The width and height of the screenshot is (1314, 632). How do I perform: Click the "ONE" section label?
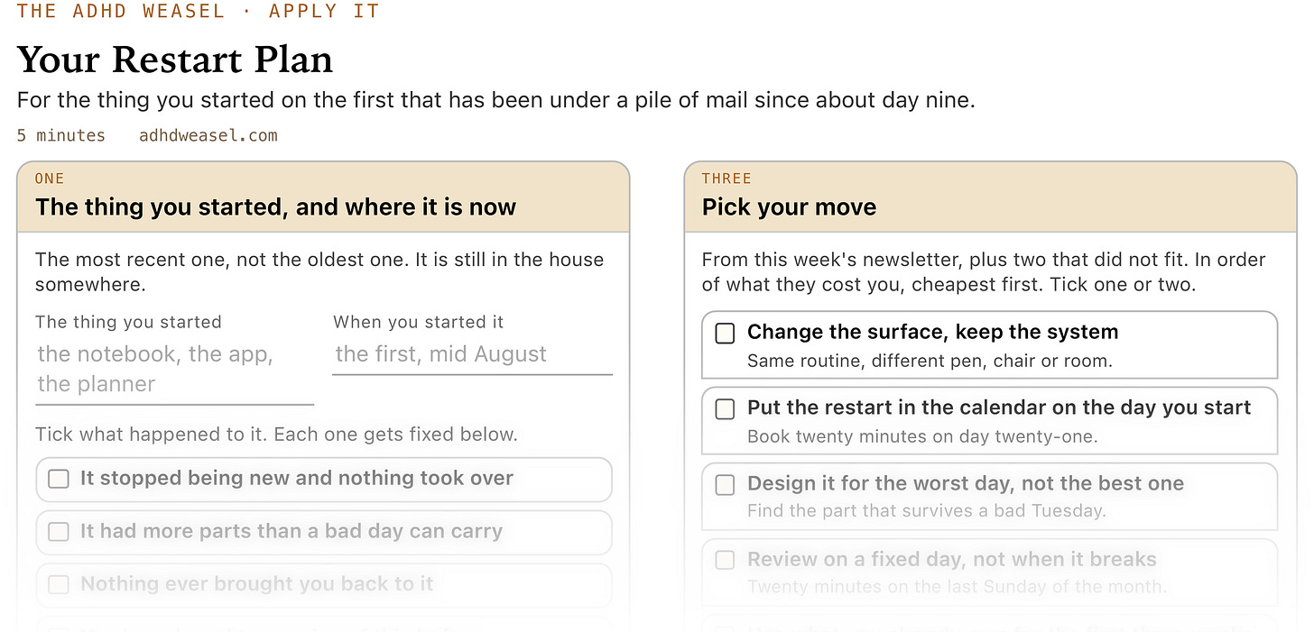[x=50, y=179]
